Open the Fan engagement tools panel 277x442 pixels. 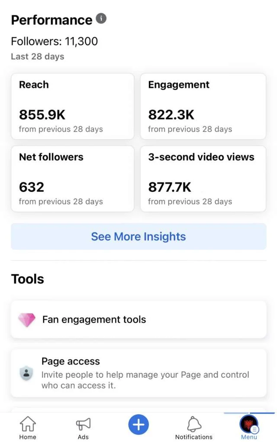pyautogui.click(x=138, y=319)
